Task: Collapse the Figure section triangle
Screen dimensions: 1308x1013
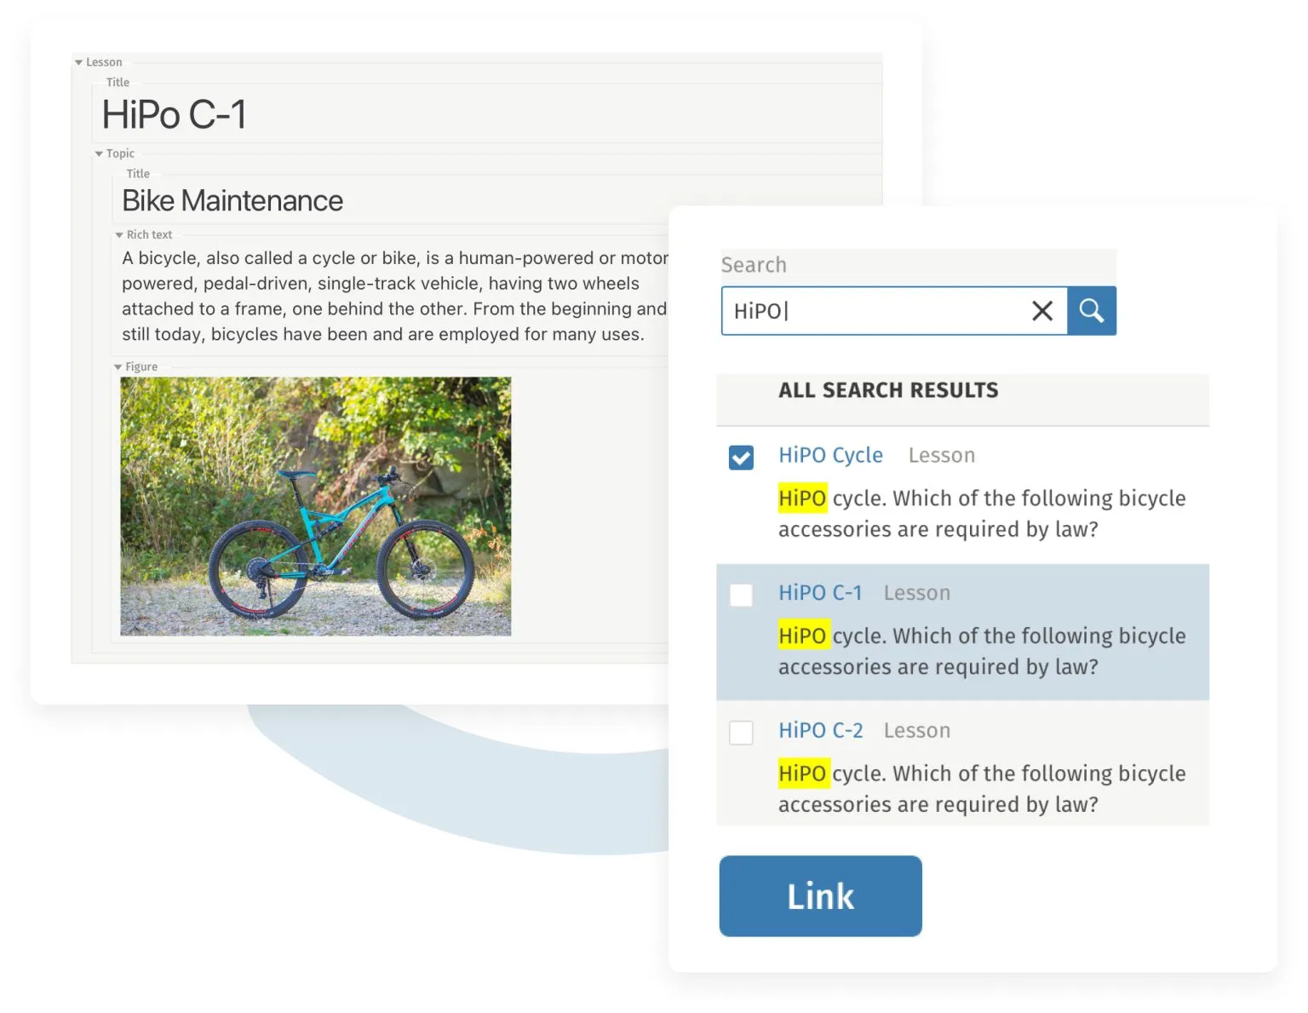Action: (x=118, y=367)
